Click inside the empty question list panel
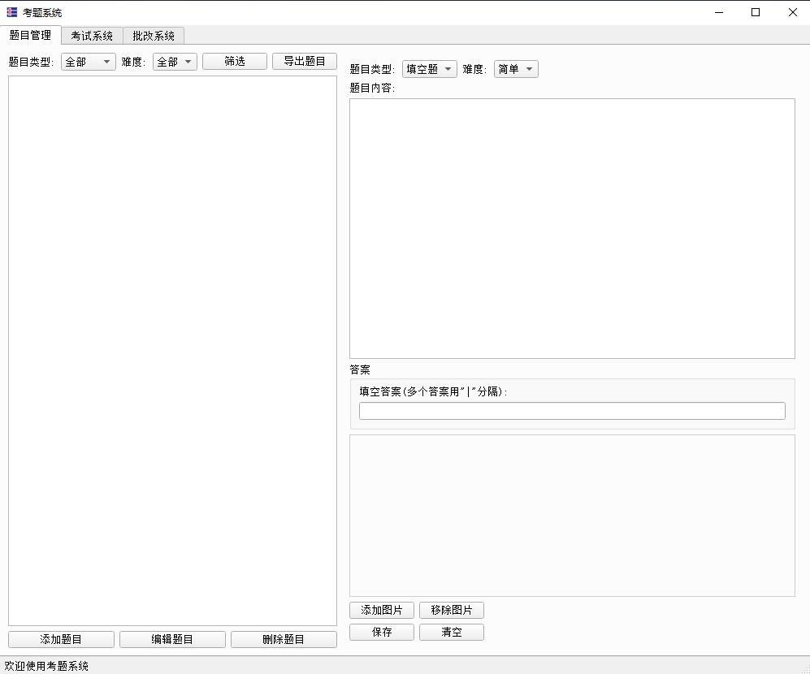 click(x=172, y=350)
